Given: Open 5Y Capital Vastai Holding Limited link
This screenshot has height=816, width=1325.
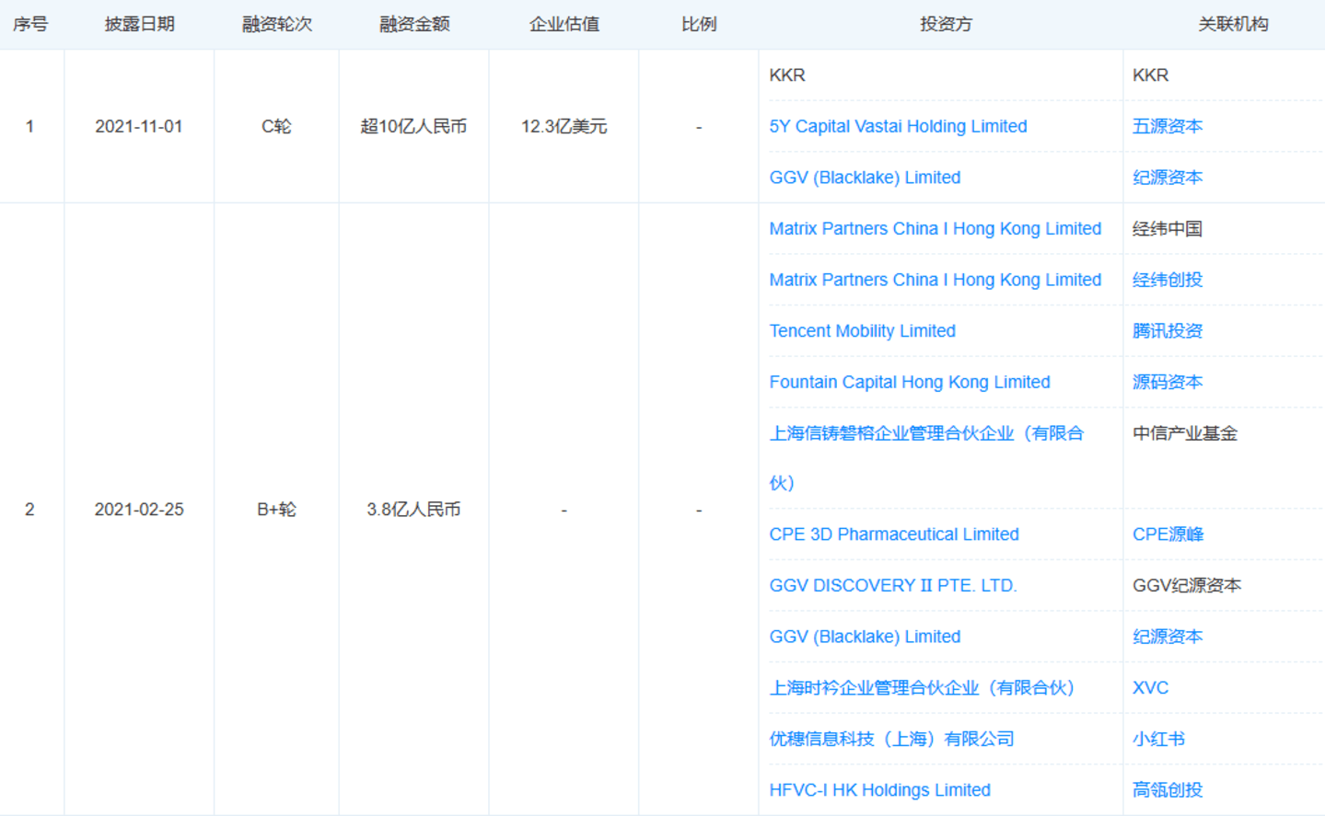Looking at the screenshot, I should click(898, 126).
